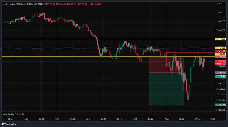Click the green 27,357.25 price label
This screenshot has height=127, width=228.
[220, 76]
